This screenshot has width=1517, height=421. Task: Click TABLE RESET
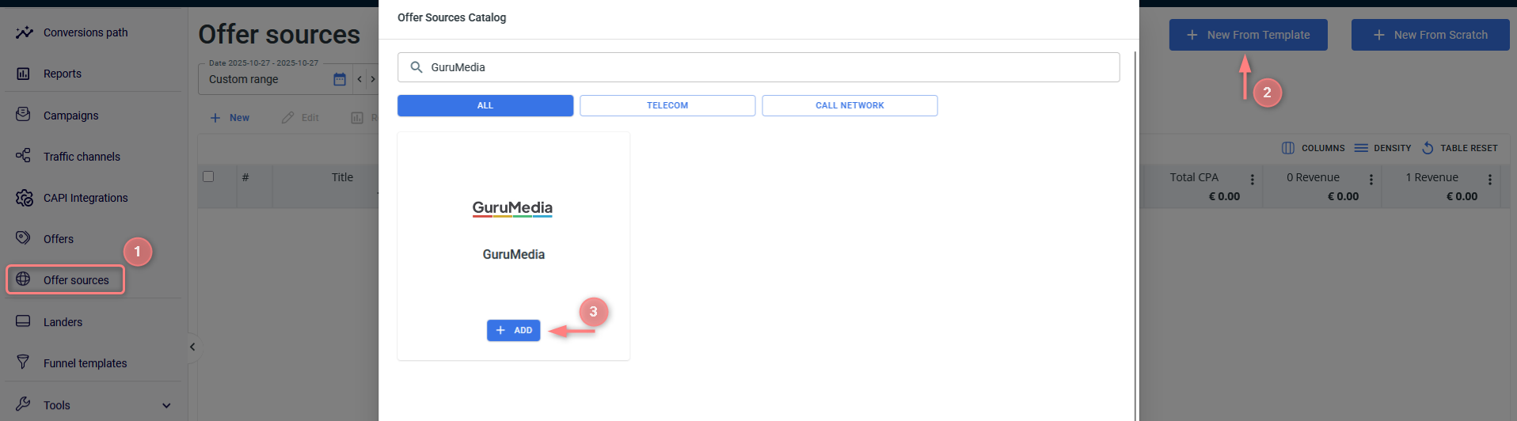click(1460, 148)
